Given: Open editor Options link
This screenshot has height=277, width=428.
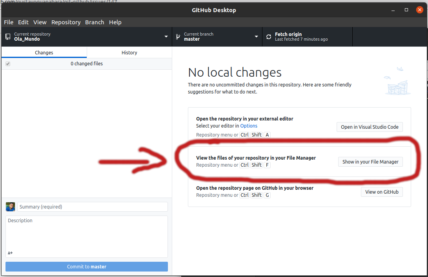Looking at the screenshot, I should [249, 126].
